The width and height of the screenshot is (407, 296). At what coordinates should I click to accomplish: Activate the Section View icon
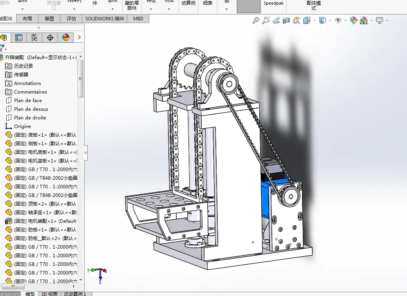(x=286, y=20)
